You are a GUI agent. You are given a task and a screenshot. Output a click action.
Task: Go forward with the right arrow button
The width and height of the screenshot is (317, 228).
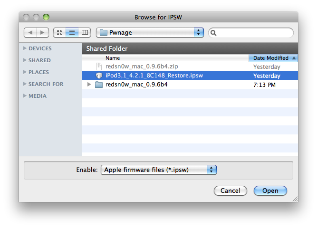[42, 33]
